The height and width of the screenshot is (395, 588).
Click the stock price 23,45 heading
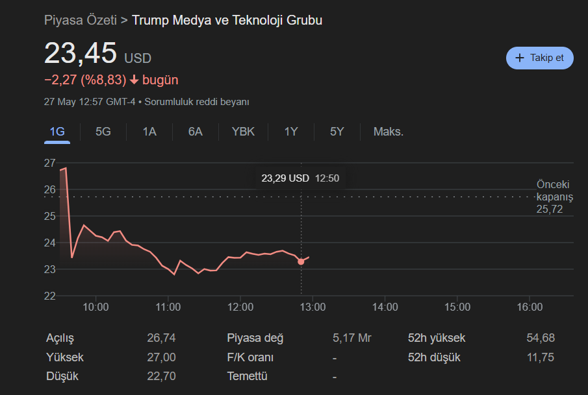(x=81, y=53)
